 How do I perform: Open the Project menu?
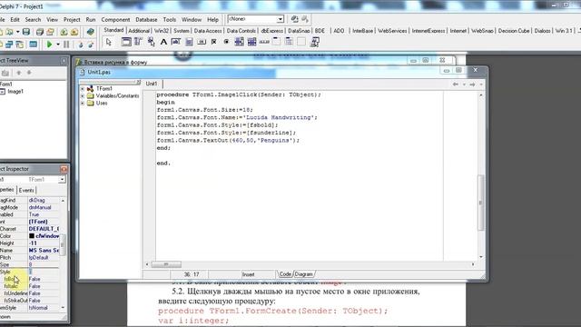(72, 19)
